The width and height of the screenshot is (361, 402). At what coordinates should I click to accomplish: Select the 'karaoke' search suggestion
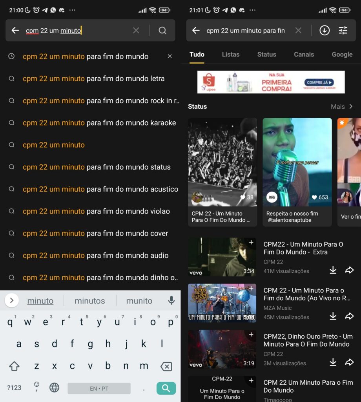pos(99,123)
